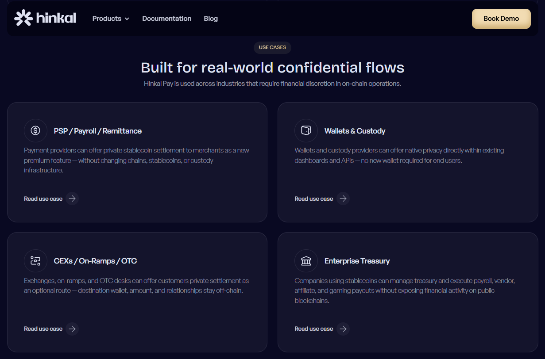Click the 'Wallets & Custody' card title
The height and width of the screenshot is (359, 545).
coord(355,131)
